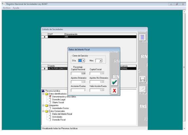The width and height of the screenshot is (188, 135).
Task: Open the Día dropdown list
Action: (83, 61)
